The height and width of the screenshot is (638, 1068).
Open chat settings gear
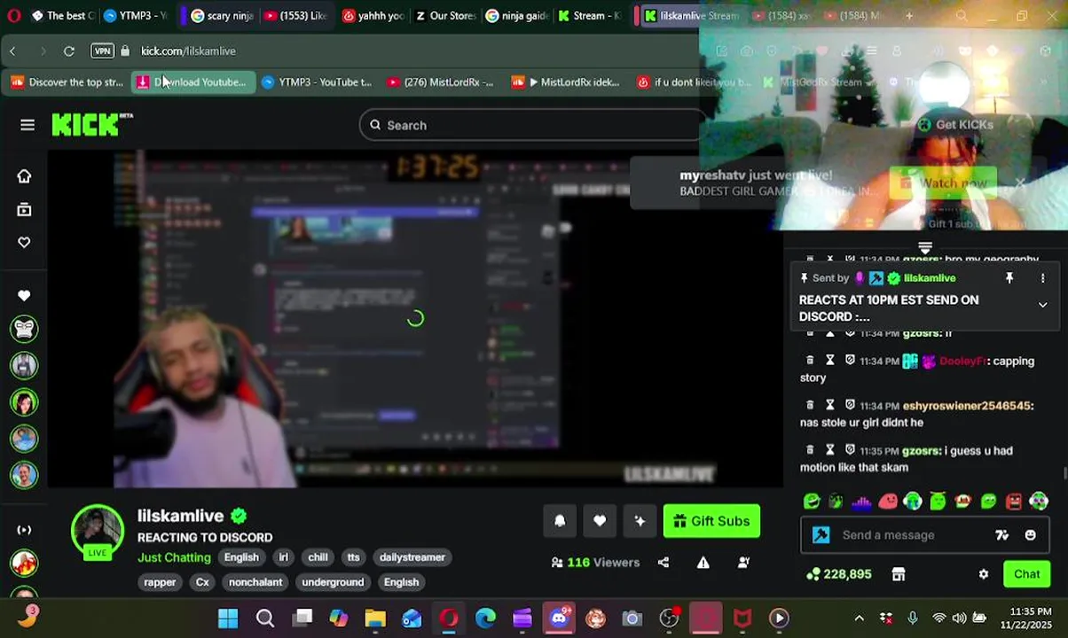[983, 574]
